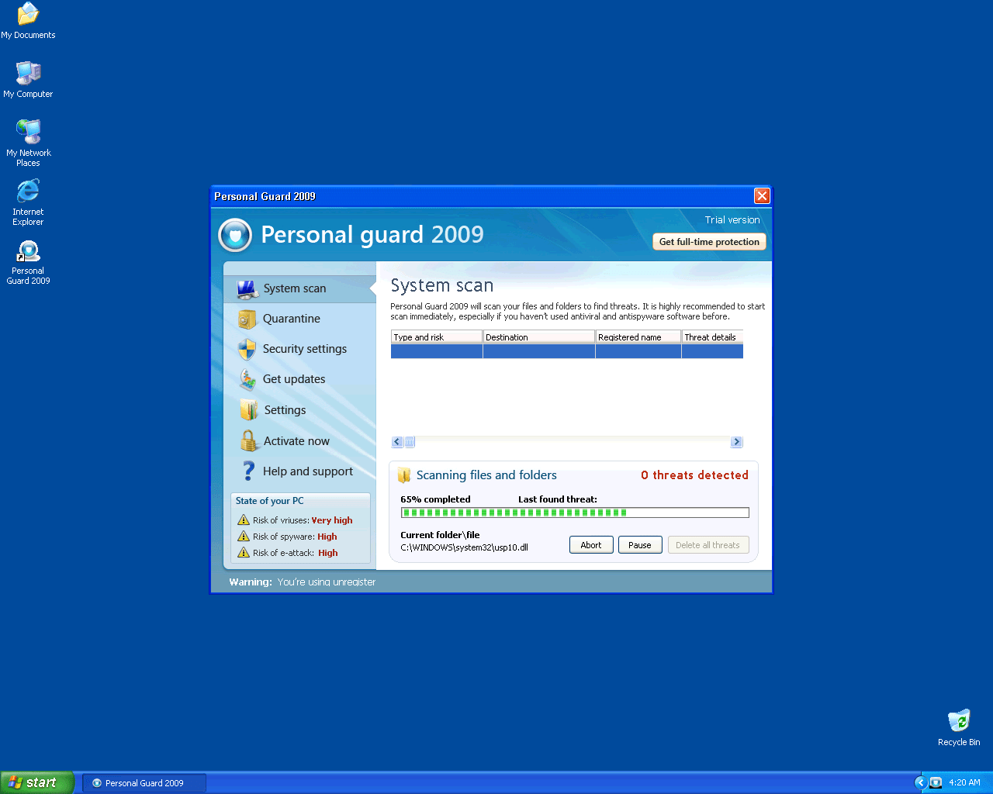Image resolution: width=993 pixels, height=794 pixels.
Task: Click the Get updates icon
Action: (247, 380)
